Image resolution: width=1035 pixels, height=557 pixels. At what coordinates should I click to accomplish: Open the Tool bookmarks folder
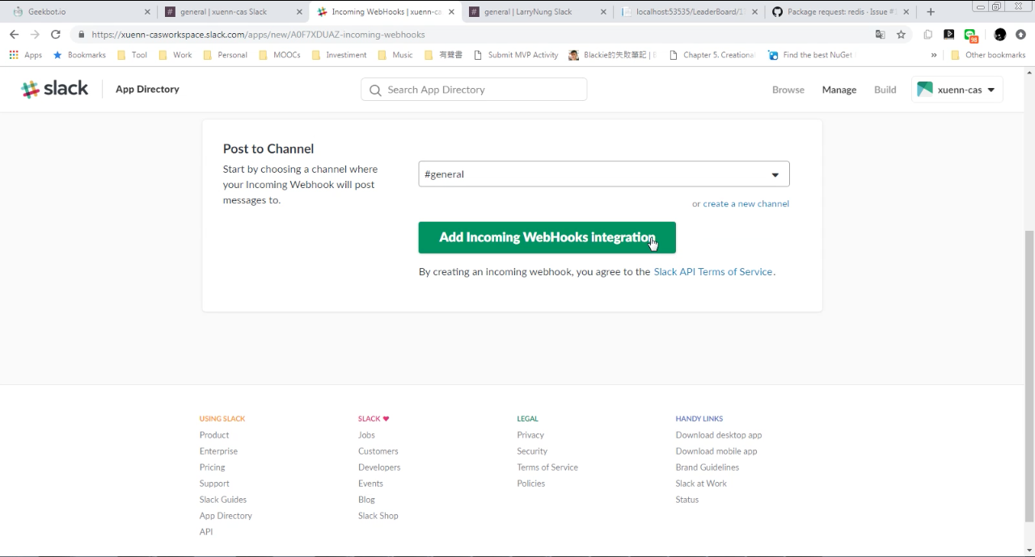pos(133,55)
